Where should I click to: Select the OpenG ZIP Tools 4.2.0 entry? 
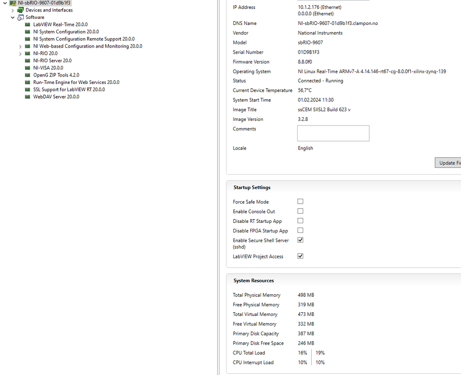(x=56, y=75)
